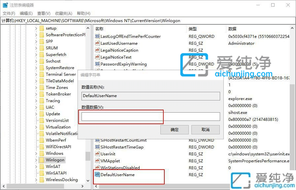The width and height of the screenshot is (296, 190).
Task: Select the LastLogOffEndTimePerfCounter binary value icon
Action: 97,36
